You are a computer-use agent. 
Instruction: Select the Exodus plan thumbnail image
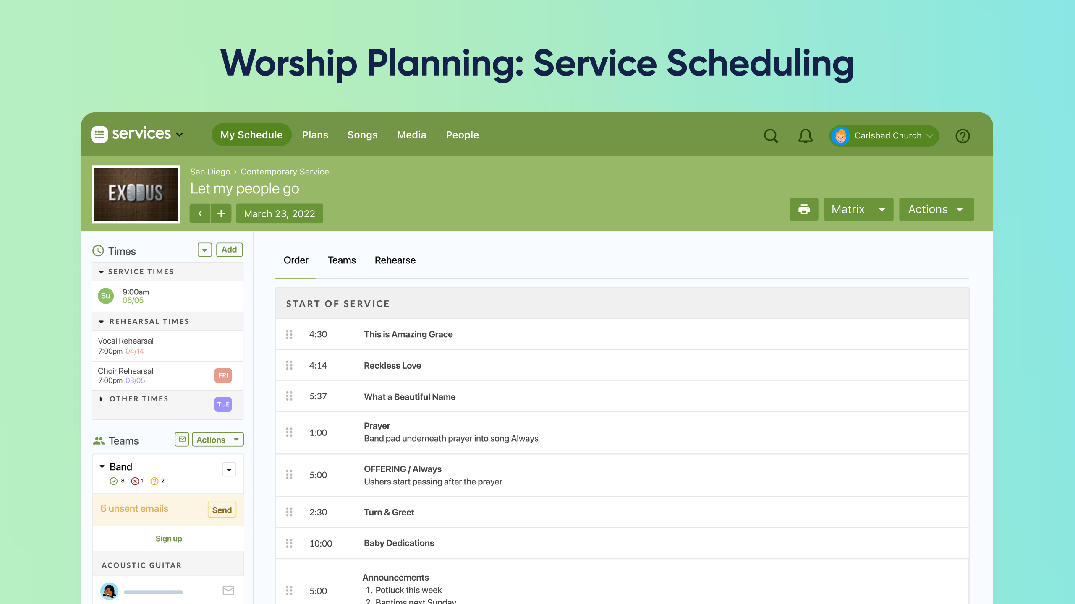pos(136,194)
